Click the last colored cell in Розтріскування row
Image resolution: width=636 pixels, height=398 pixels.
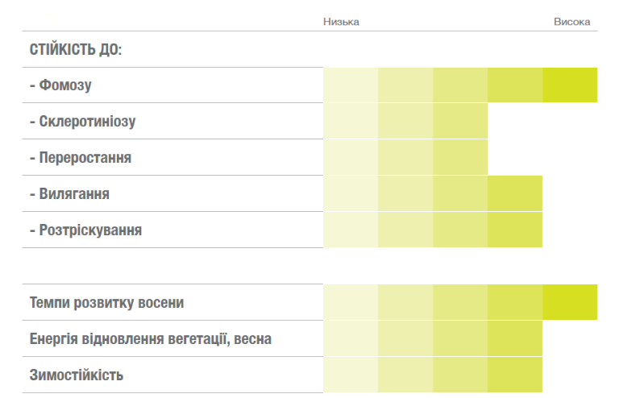pyautogui.click(x=515, y=230)
